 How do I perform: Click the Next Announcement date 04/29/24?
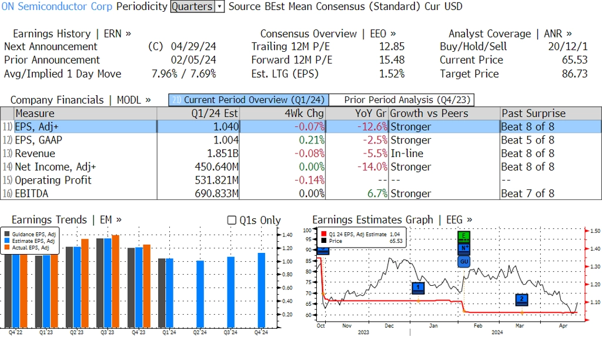click(x=193, y=46)
